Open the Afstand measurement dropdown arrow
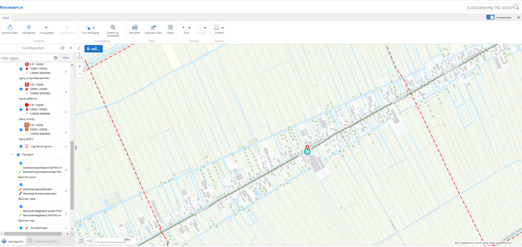Image resolution: width=522 pixels, height=247 pixels. pyautogui.click(x=223, y=28)
